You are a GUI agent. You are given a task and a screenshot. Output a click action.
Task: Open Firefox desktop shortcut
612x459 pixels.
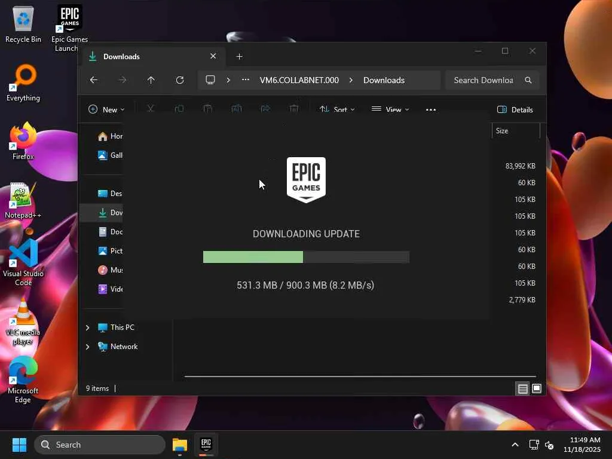(23, 141)
